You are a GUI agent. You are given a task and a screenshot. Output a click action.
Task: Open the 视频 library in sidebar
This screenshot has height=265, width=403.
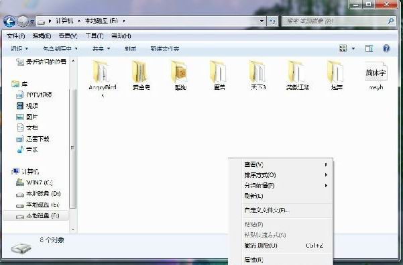tap(27, 105)
